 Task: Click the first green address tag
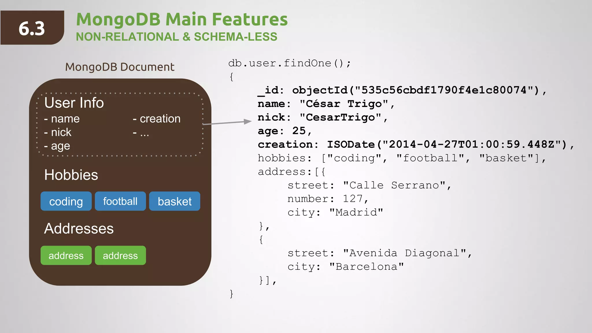(66, 256)
